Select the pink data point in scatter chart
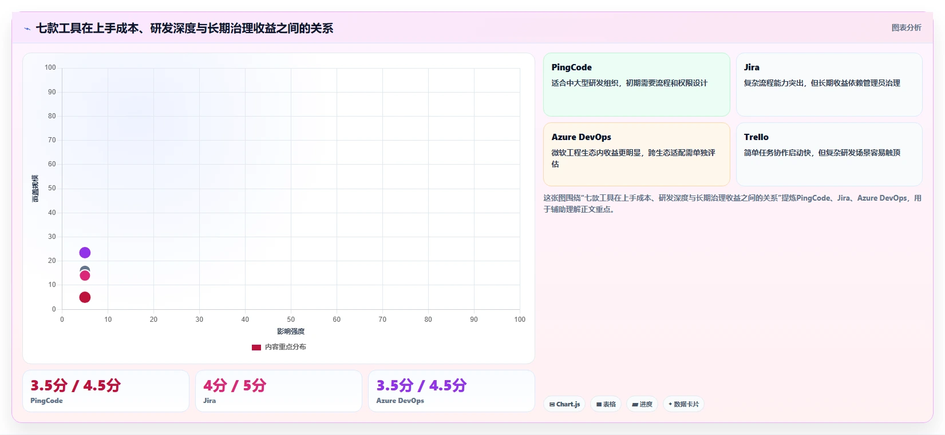 click(x=85, y=276)
